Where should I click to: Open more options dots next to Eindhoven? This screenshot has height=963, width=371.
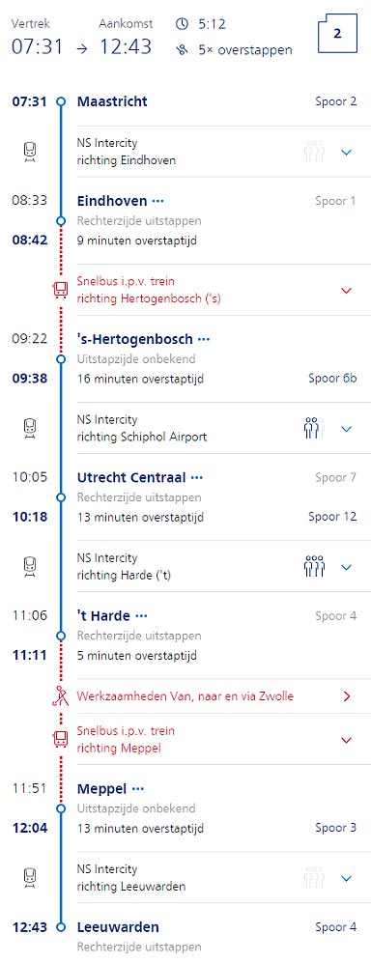(158, 201)
